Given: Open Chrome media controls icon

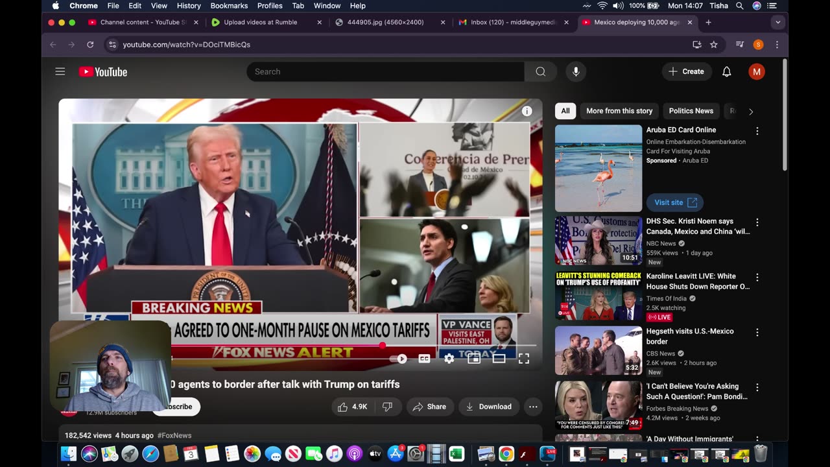Looking at the screenshot, I should click(740, 45).
